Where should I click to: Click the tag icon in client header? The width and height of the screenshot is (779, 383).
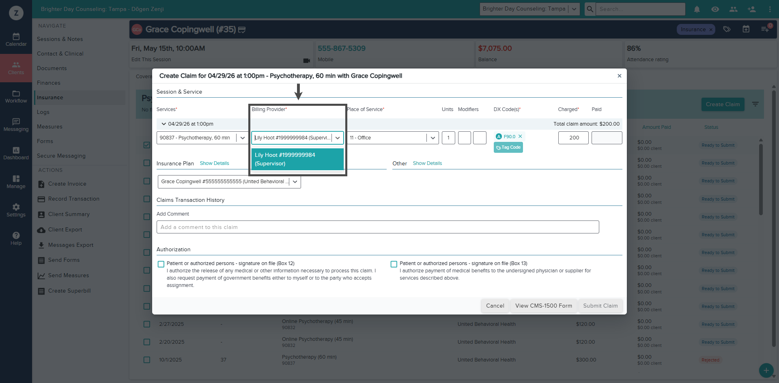click(x=727, y=29)
